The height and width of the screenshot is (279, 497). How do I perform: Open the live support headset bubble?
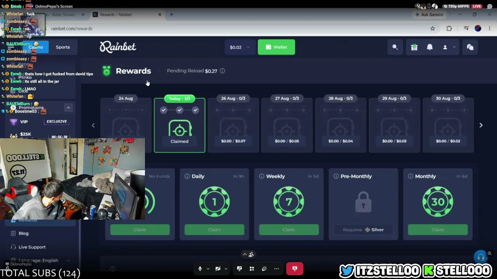481,257
